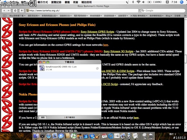This screenshot has width=187, height=140.
Task: Open Finder from the Dock
Action: point(36,136)
